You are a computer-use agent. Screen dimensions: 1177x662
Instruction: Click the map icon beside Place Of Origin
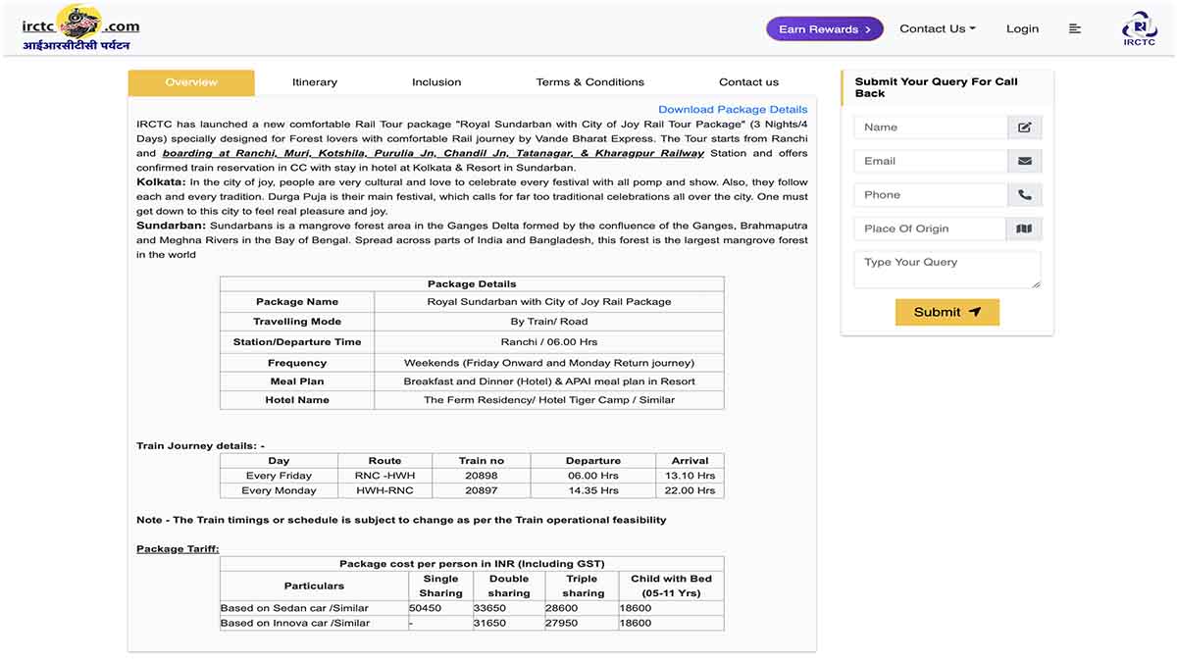tap(1025, 229)
